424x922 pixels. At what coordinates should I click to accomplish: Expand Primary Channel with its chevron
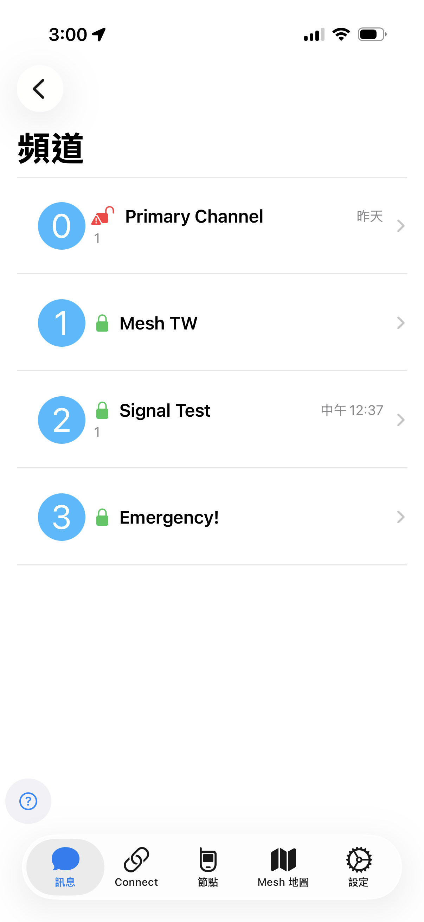tap(401, 226)
